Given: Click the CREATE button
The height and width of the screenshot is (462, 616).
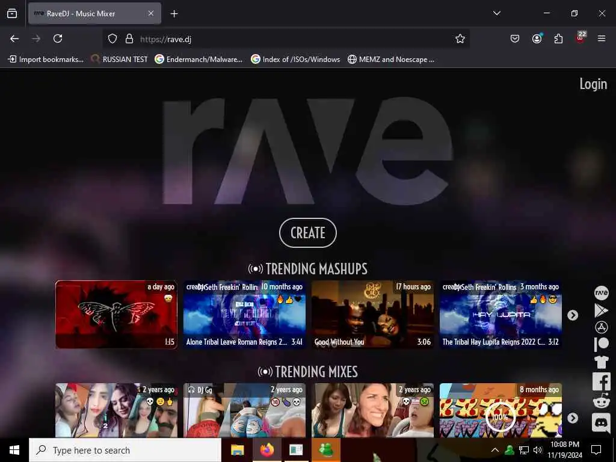Looking at the screenshot, I should tap(307, 233).
